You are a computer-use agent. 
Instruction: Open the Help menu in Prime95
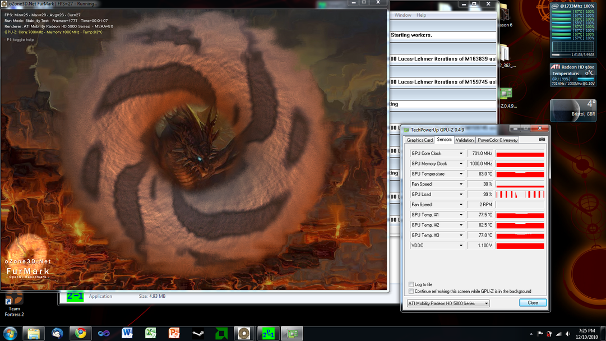coord(421,15)
